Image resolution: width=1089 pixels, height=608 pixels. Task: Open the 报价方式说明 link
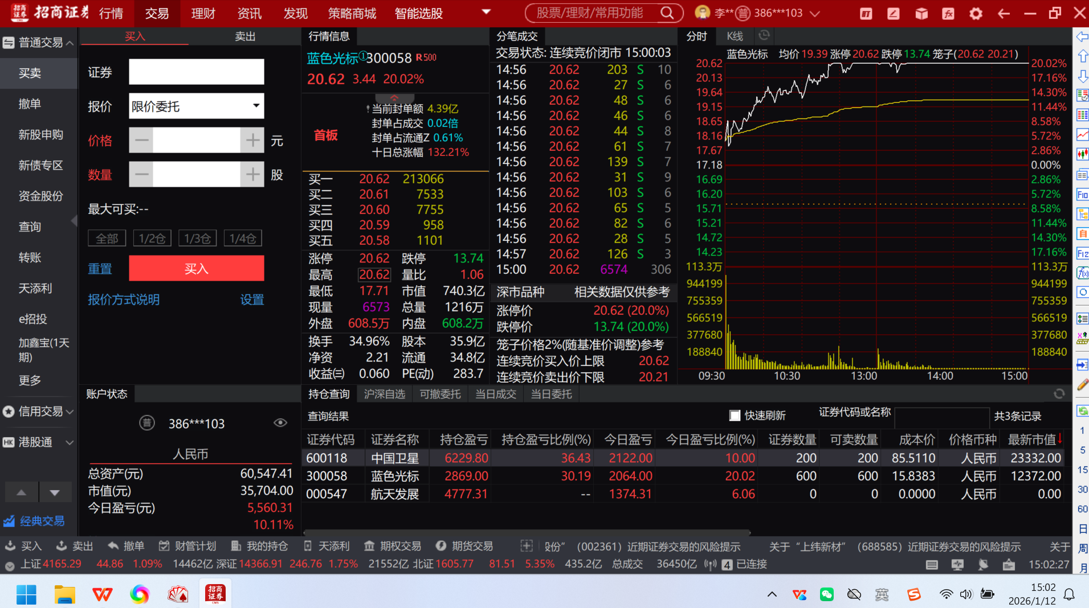pyautogui.click(x=124, y=300)
